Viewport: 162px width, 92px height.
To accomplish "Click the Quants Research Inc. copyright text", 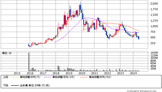I will pos(142,91).
